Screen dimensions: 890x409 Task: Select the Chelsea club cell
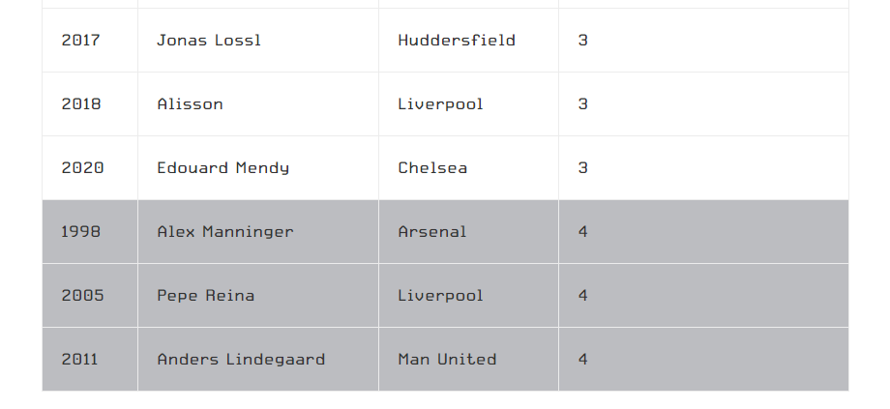tap(432, 168)
